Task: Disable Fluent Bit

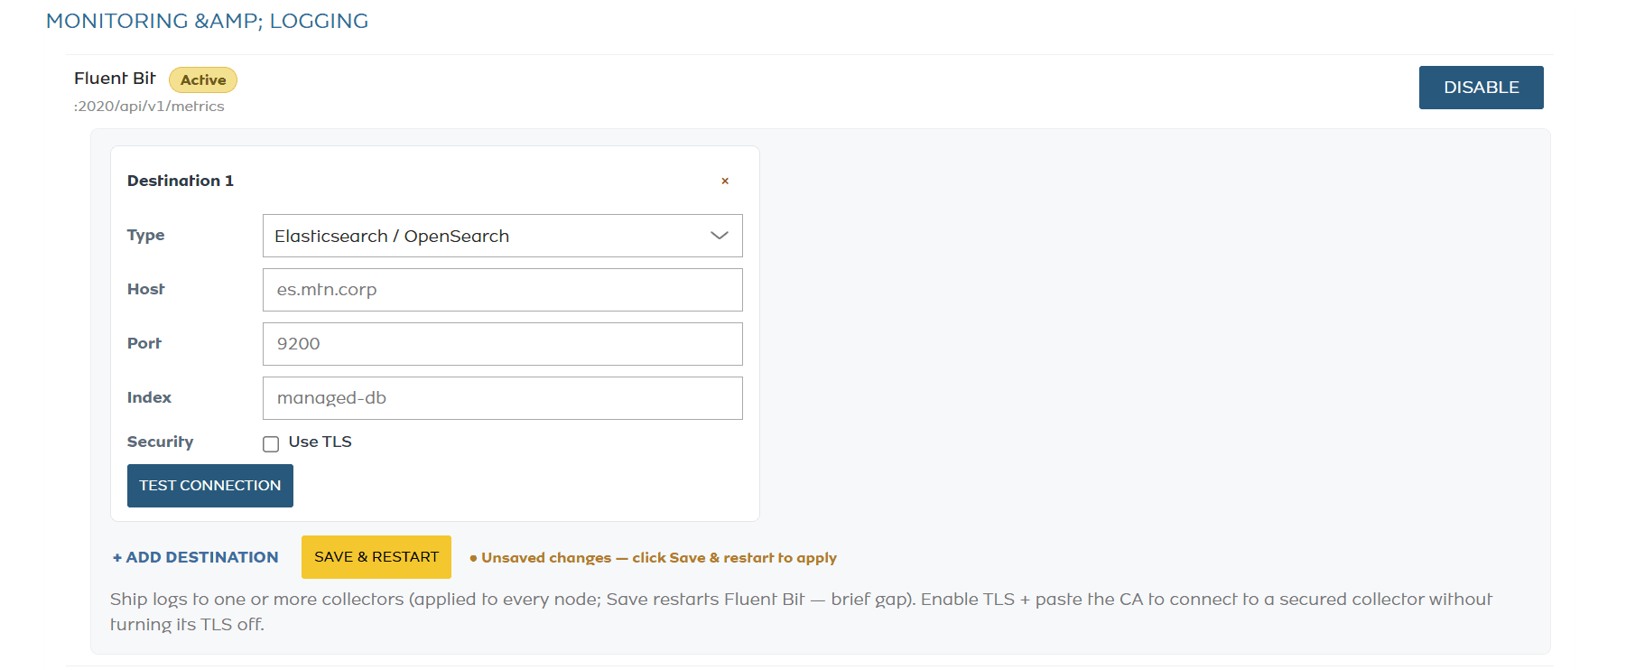Action: (1481, 88)
